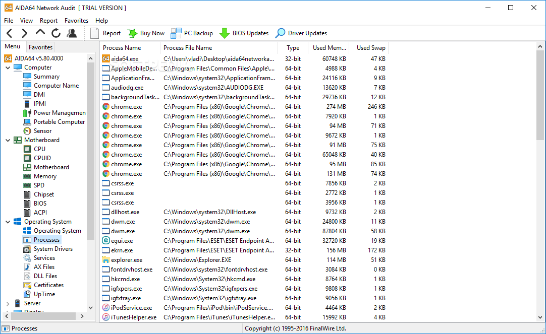This screenshot has height=334, width=546.
Task: Open the View menu
Action: click(26, 21)
